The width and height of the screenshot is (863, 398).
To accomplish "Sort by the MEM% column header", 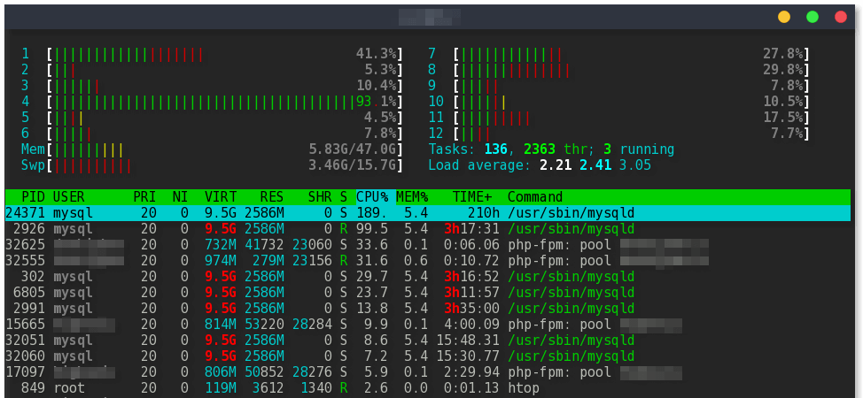I will tap(412, 197).
